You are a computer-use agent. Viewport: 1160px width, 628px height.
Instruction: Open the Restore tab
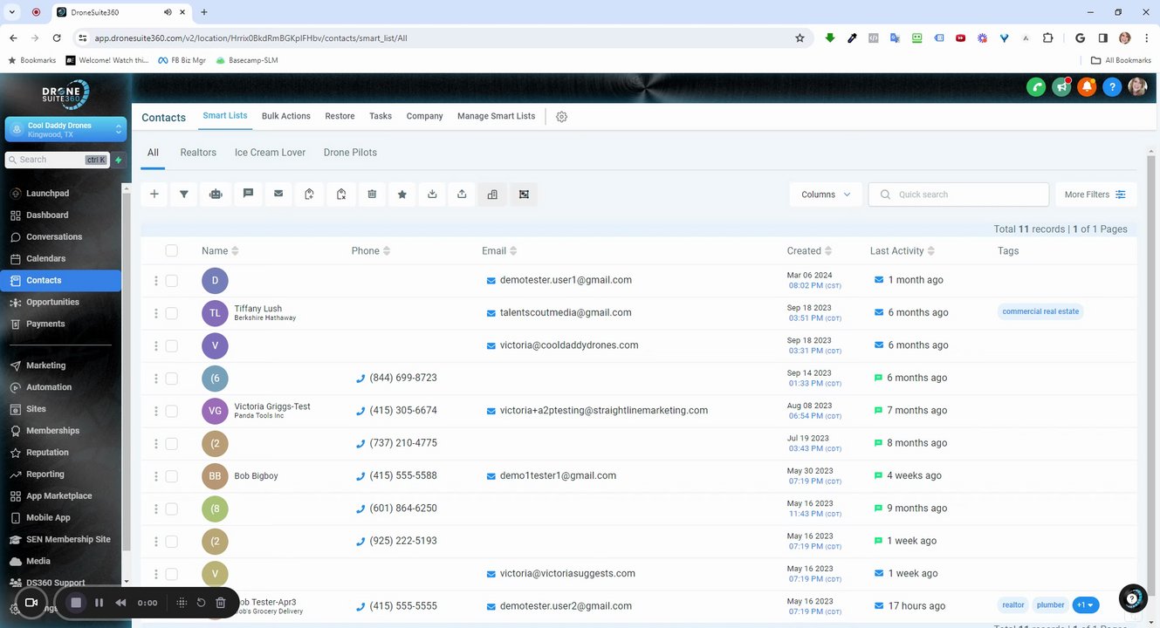(340, 116)
